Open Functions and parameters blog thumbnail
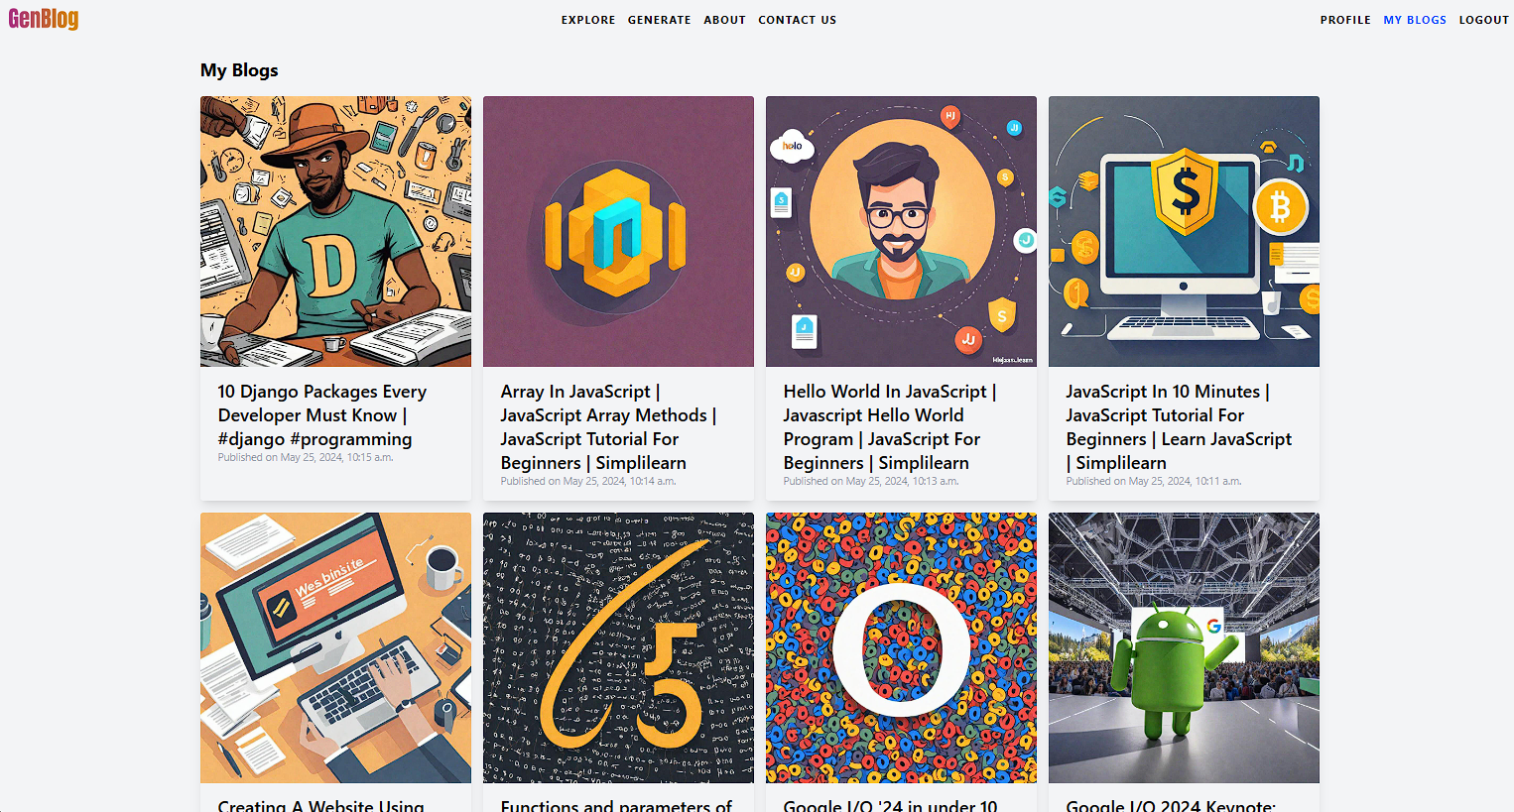 [x=618, y=647]
